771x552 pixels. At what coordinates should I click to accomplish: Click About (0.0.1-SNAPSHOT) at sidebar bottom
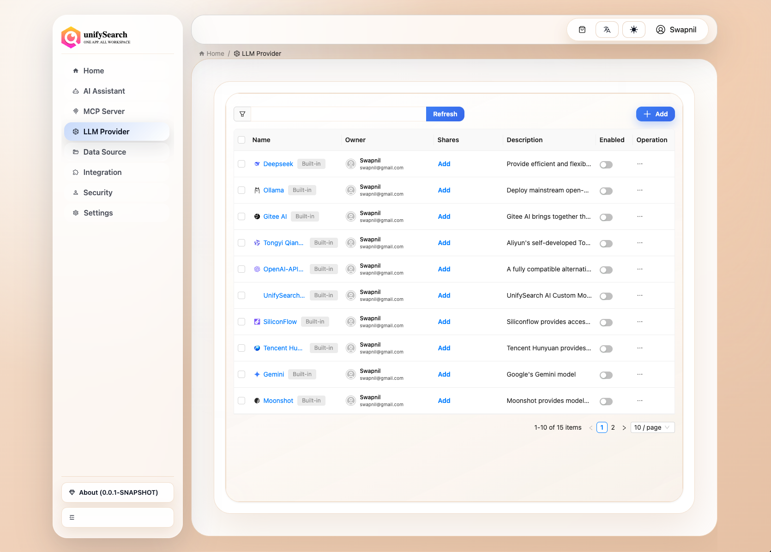click(x=117, y=492)
